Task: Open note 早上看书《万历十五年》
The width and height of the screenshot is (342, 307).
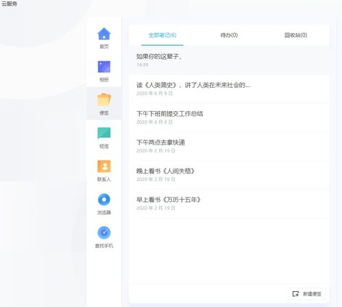Action: pos(229,204)
